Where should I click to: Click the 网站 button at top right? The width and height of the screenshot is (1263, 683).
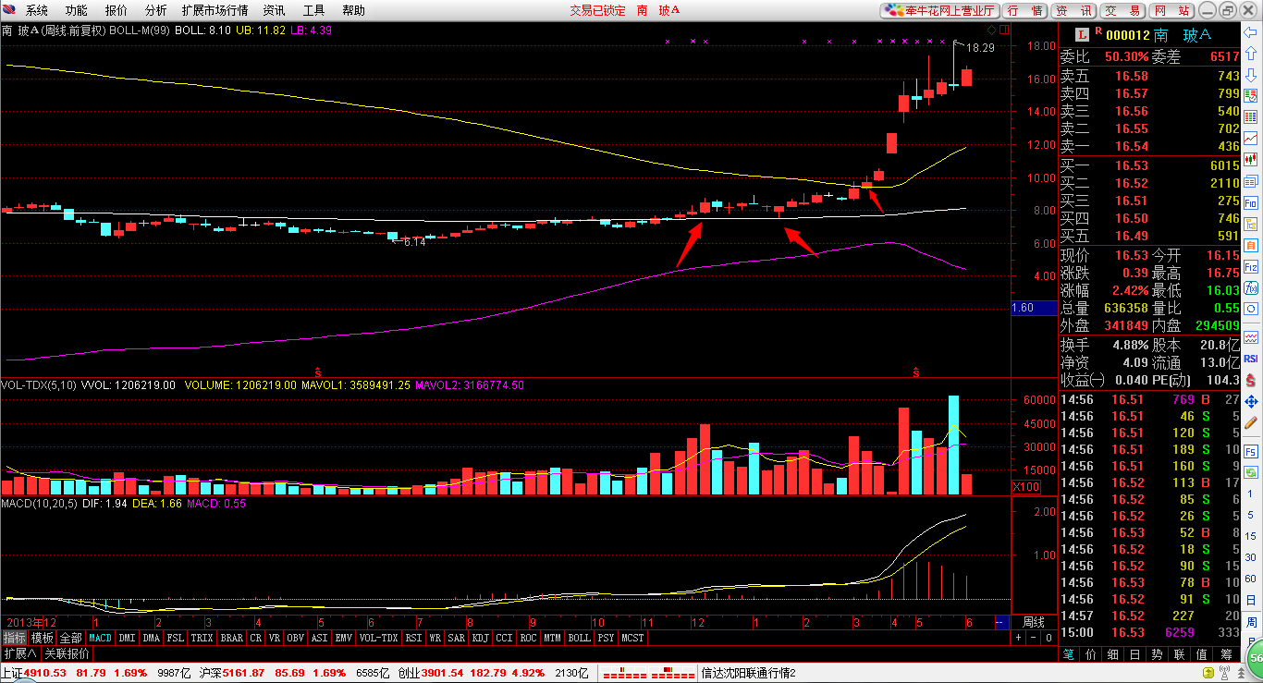tap(1171, 10)
